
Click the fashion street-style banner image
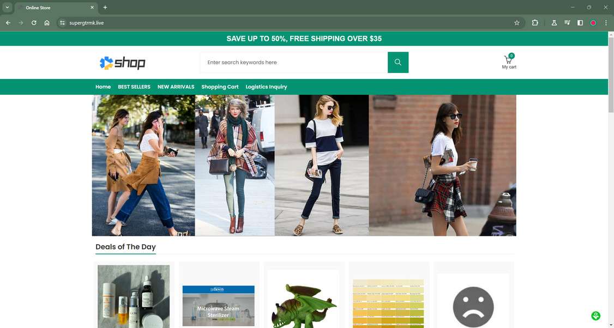coord(304,165)
